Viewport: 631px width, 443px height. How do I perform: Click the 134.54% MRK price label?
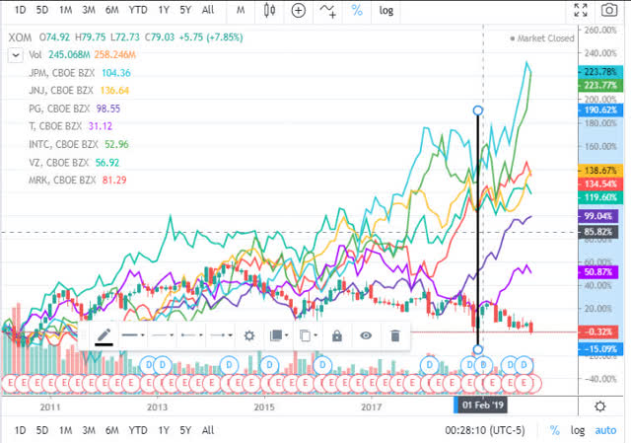click(x=600, y=185)
